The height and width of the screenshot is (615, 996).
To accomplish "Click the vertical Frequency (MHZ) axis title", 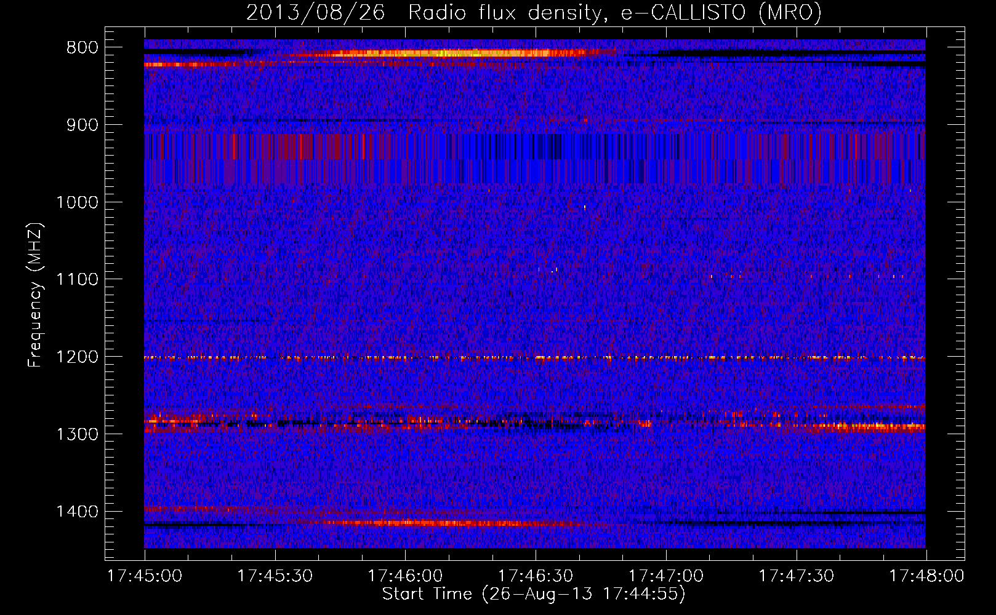I will 35,295.
